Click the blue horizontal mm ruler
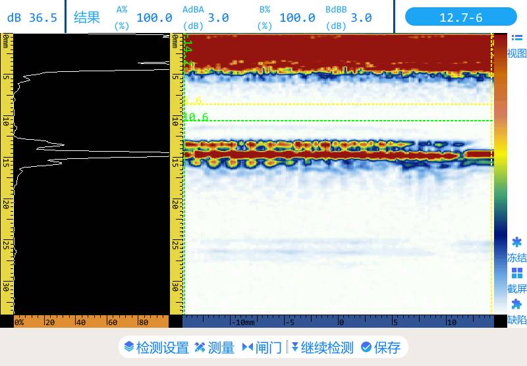Screen dimensions: 527x366 [x=337, y=322]
